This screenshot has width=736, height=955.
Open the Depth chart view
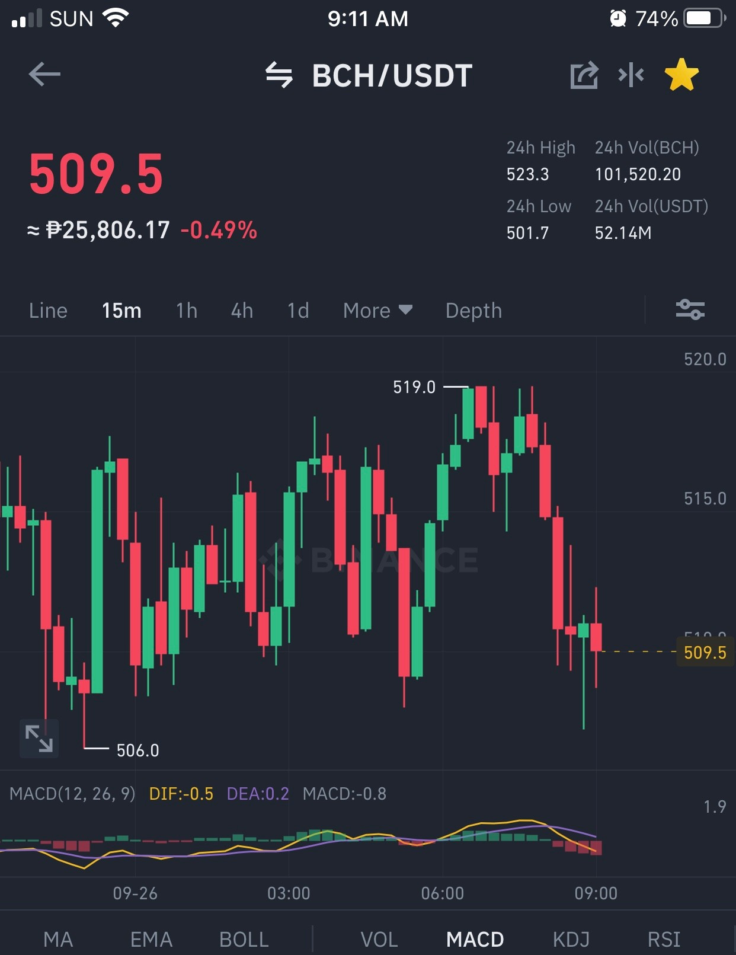pyautogui.click(x=473, y=311)
